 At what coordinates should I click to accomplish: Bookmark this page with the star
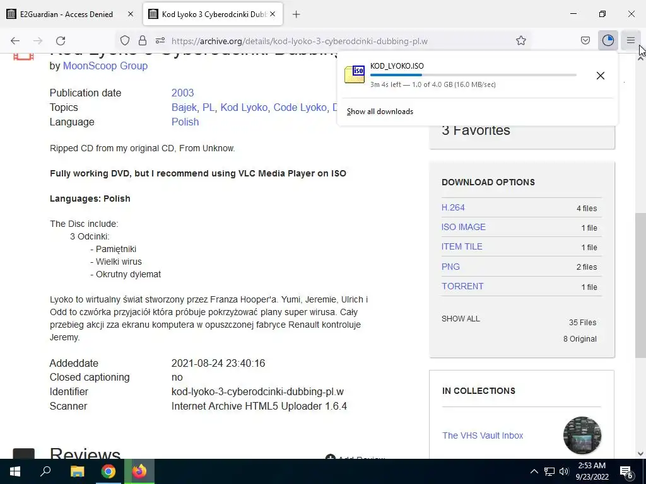520,40
